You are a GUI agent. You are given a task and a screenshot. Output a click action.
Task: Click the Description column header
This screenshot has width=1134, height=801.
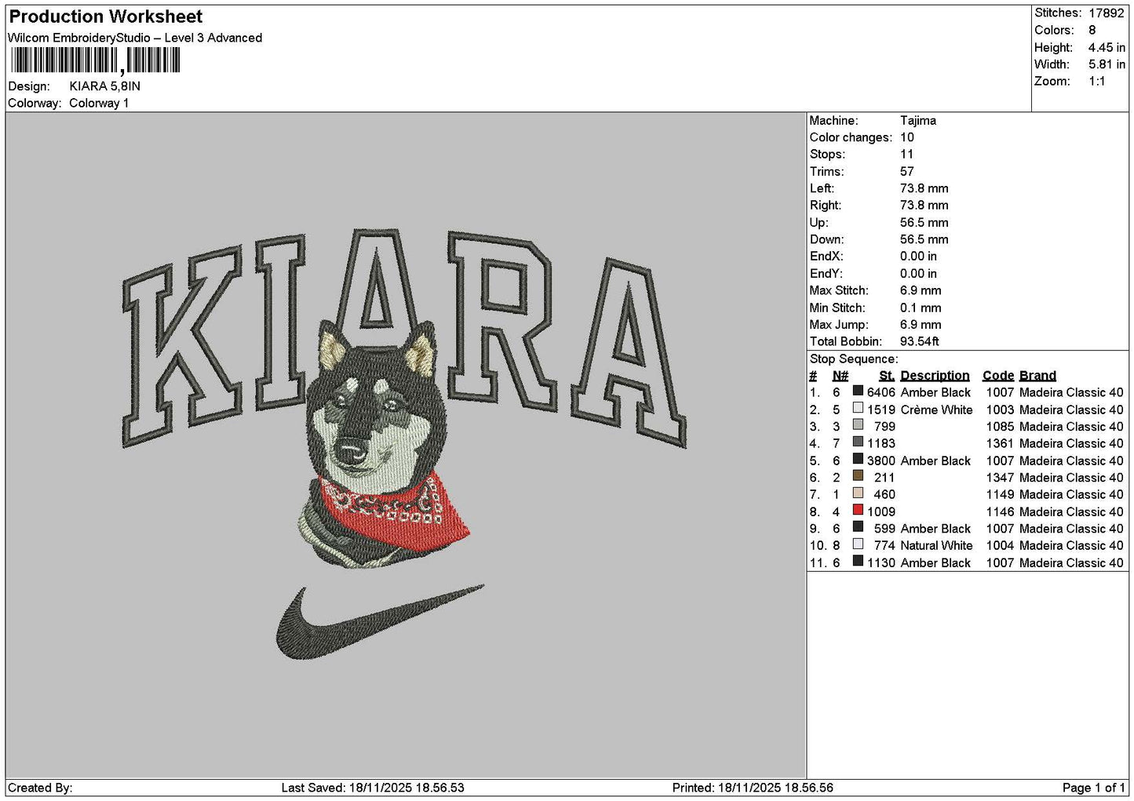pyautogui.click(x=935, y=375)
